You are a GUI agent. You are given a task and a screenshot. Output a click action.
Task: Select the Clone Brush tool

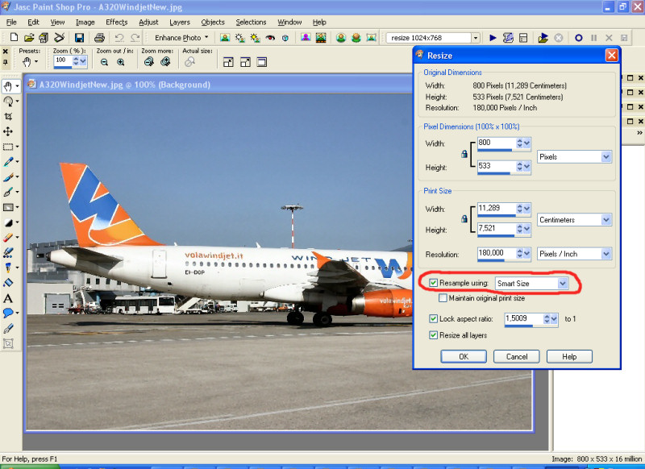click(8, 192)
